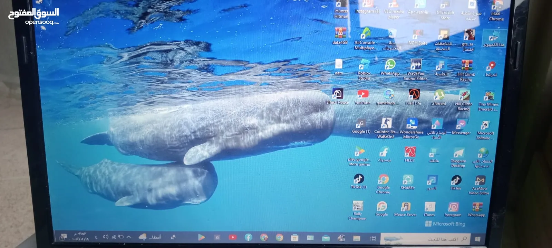Open the الملاحظات الملصقة (Sticky Notes) shortcut
The height and width of the screenshot is (248, 552).
tap(443, 40)
